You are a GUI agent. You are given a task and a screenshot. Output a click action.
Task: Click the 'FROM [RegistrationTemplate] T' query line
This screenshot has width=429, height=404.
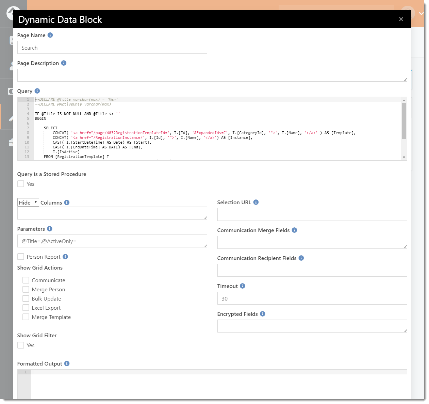(76, 157)
